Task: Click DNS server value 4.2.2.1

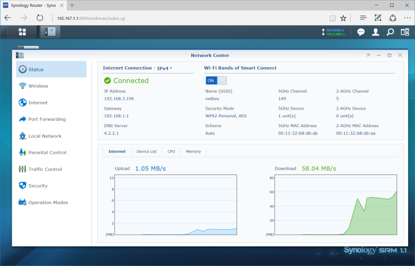Action: (x=111, y=133)
